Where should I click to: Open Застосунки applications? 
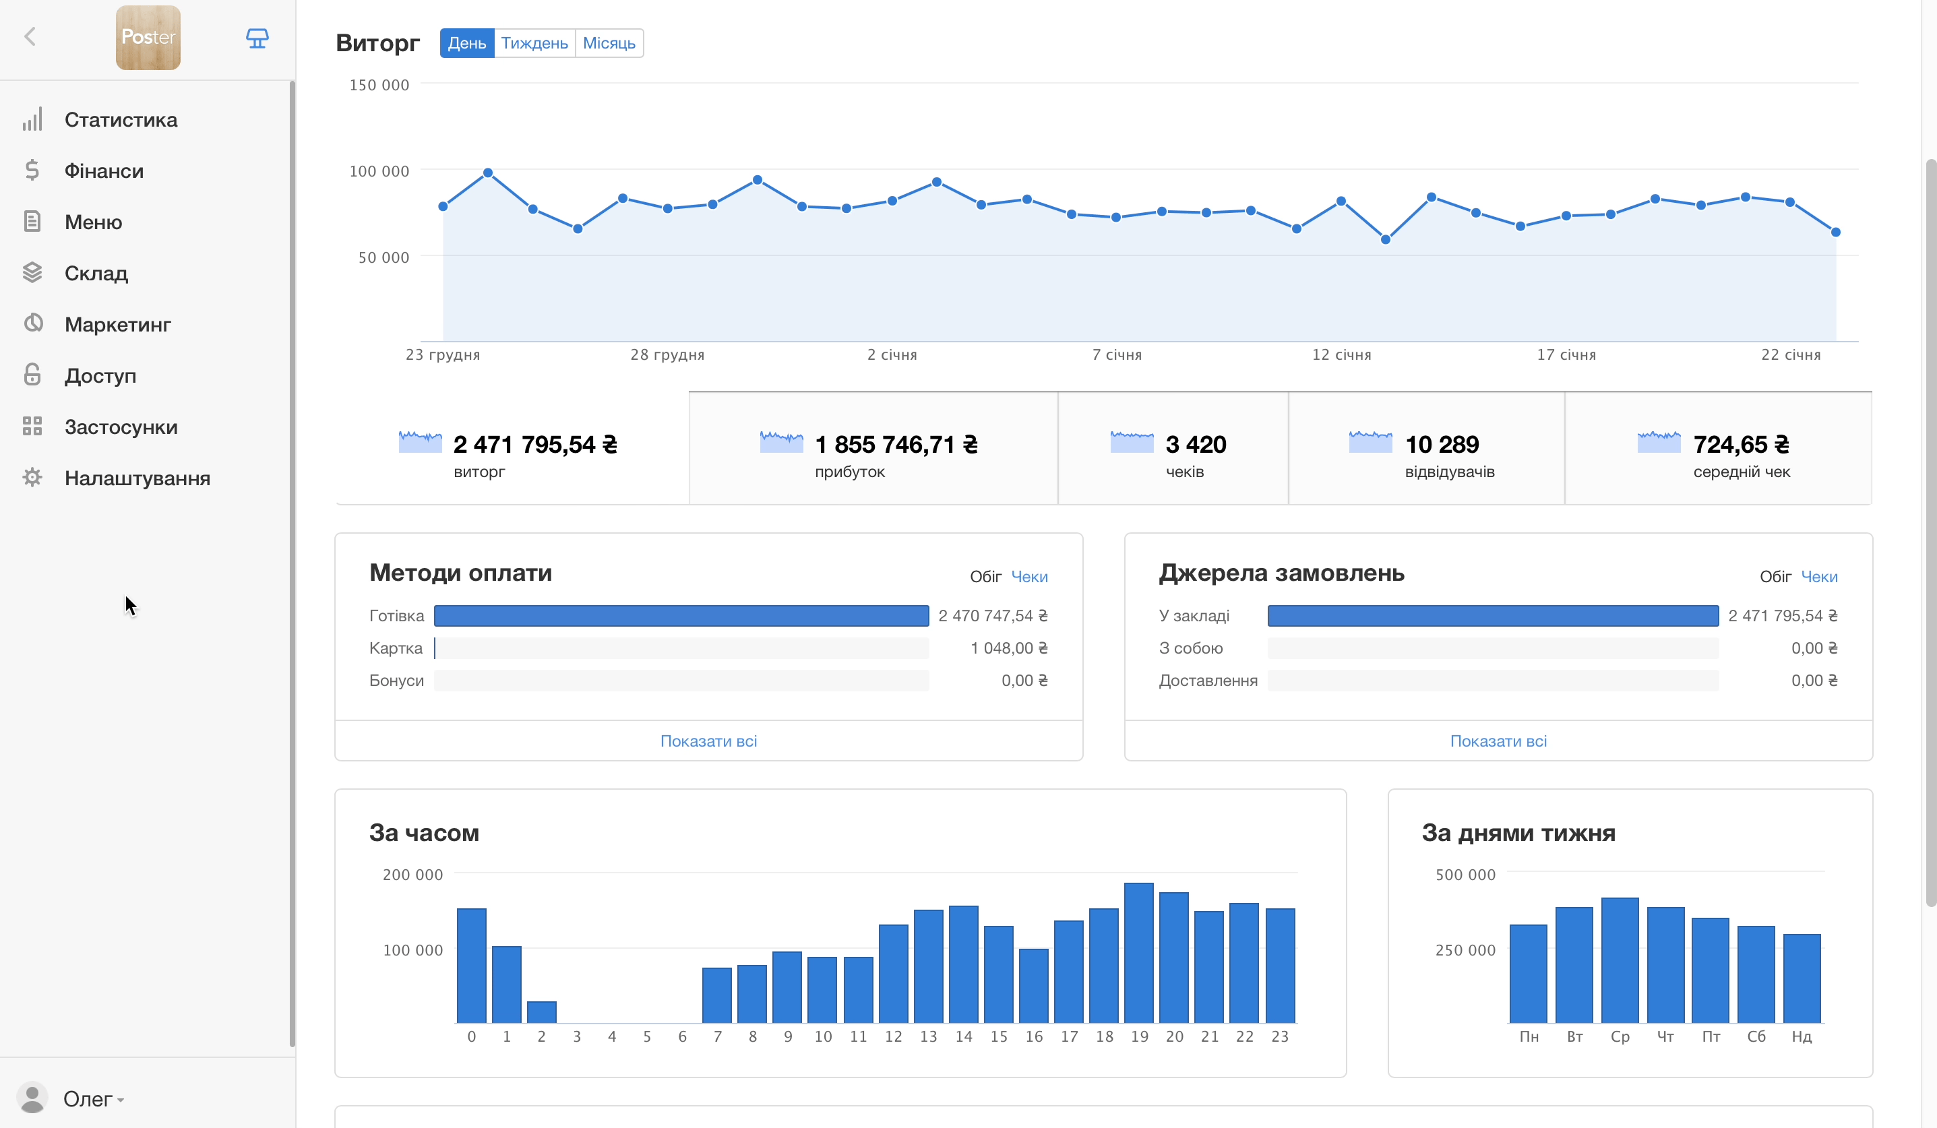[121, 427]
